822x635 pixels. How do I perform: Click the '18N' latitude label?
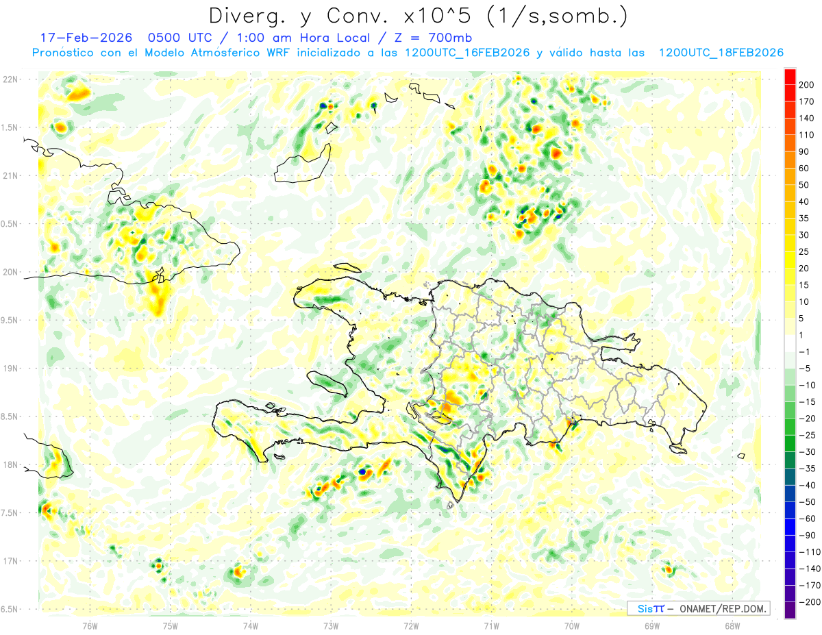point(10,464)
